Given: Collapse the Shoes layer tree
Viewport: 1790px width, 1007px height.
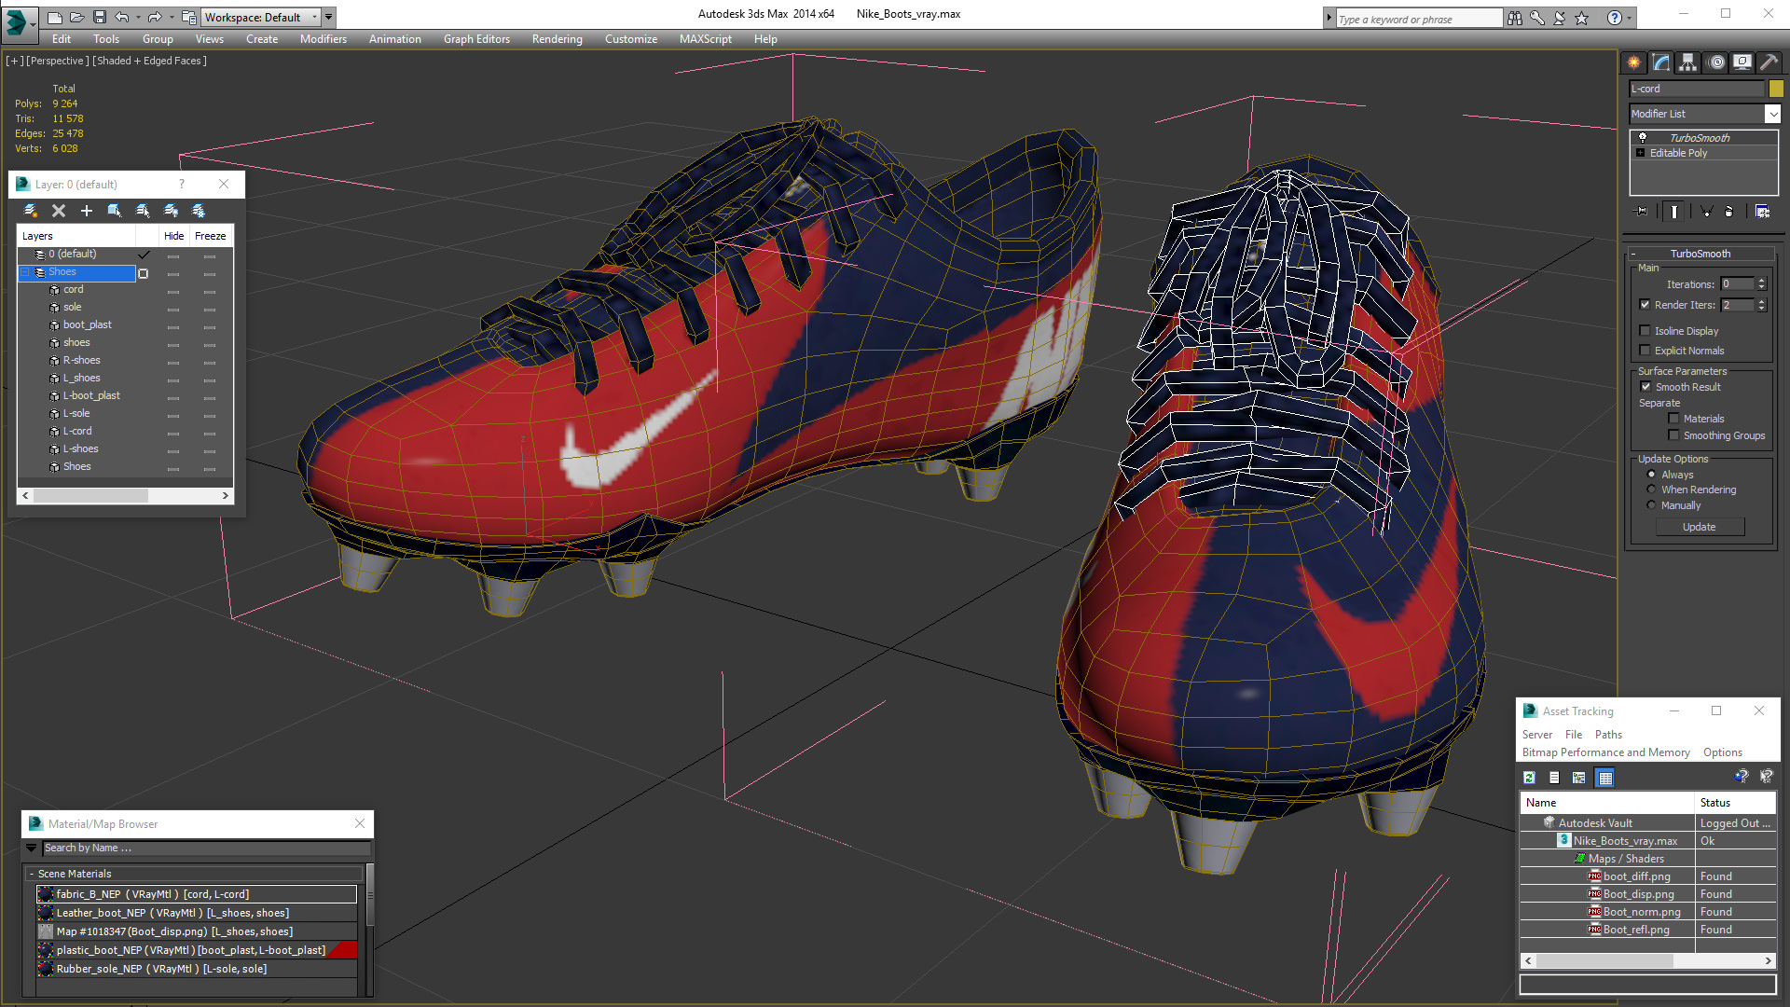Looking at the screenshot, I should [25, 272].
